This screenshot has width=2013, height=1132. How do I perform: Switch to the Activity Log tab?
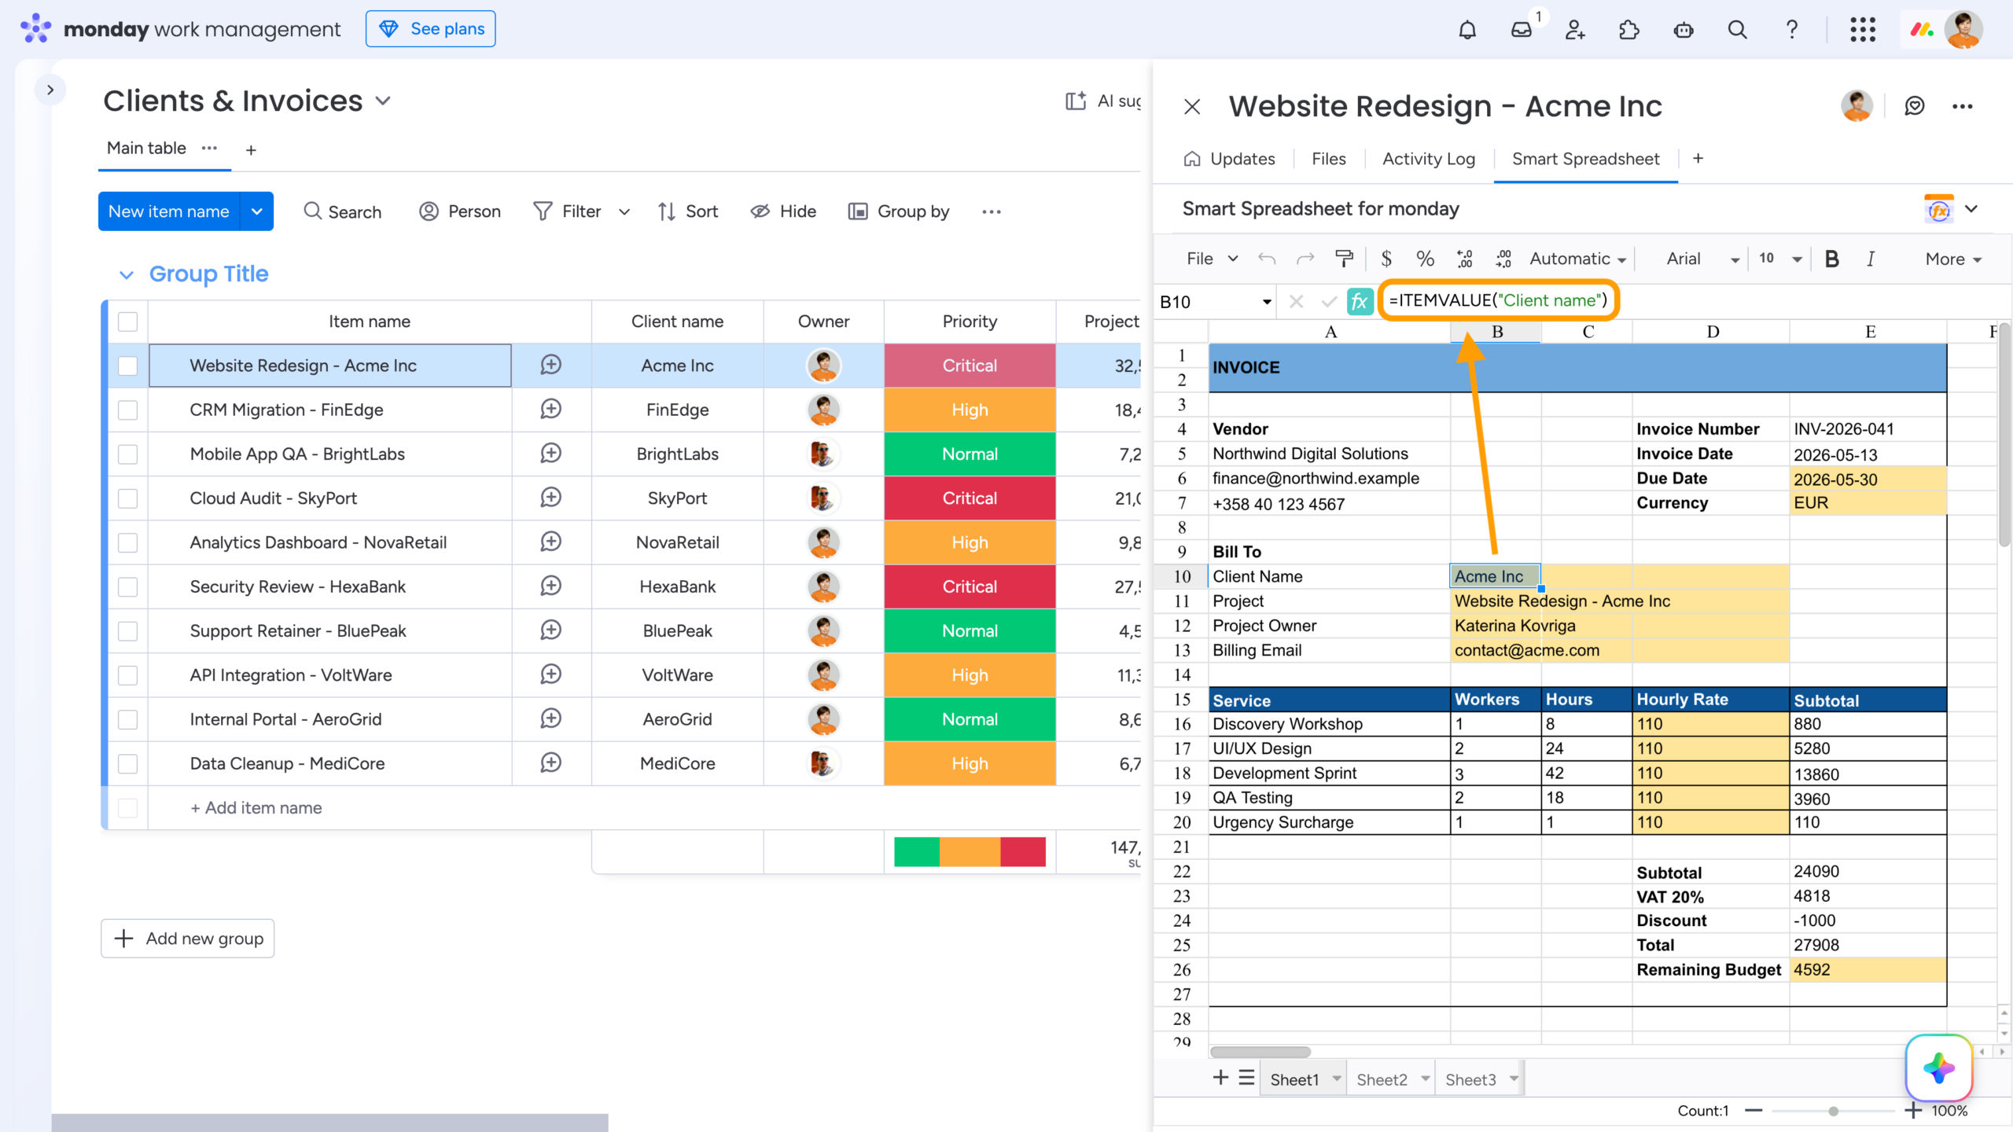coord(1429,159)
